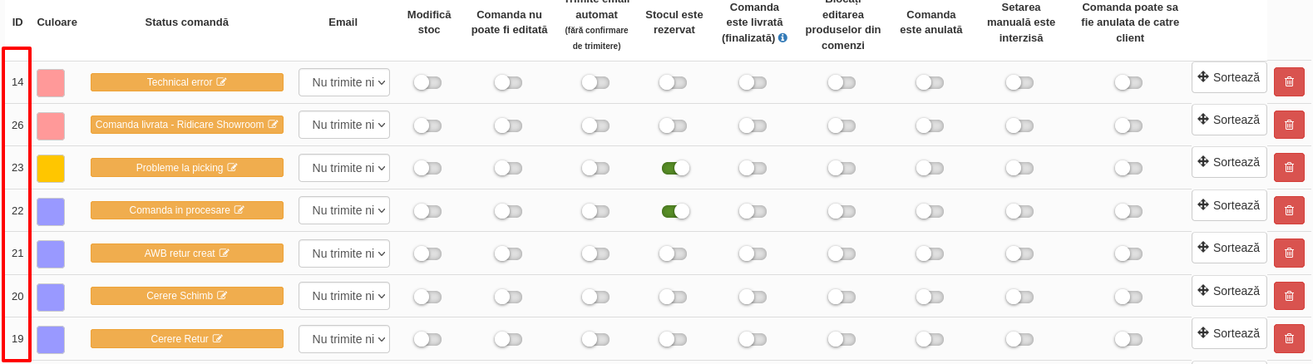This screenshot has width=1313, height=364.
Task: Expand Email dropdown for Cerere Retur row
Action: point(344,339)
